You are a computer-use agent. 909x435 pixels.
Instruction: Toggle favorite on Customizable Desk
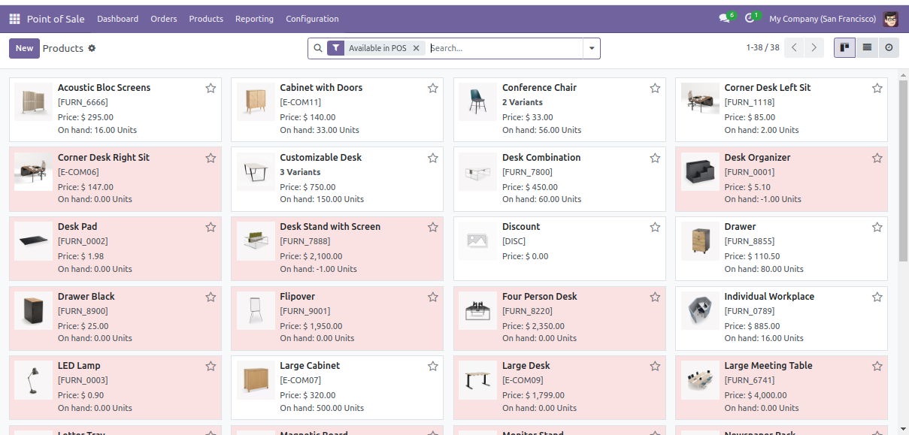click(x=433, y=158)
